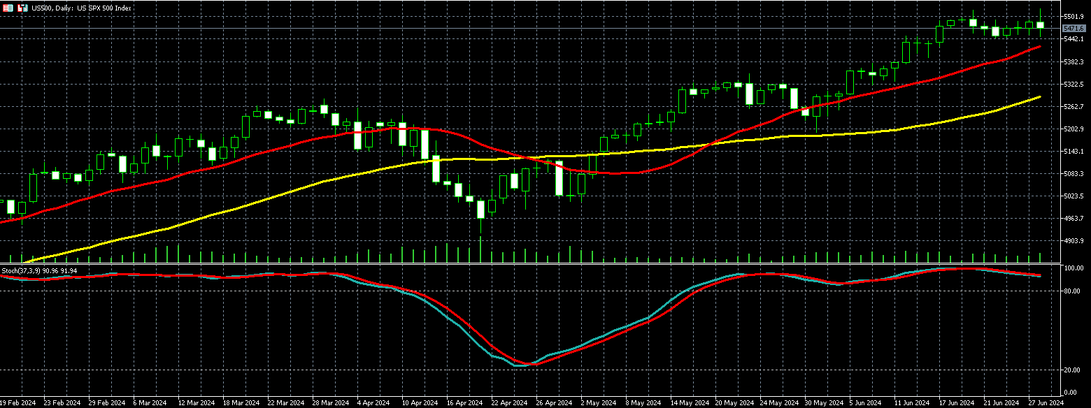Click the red table-grid icon at top-left
This screenshot has width=1091, height=408.
tap(8, 8)
